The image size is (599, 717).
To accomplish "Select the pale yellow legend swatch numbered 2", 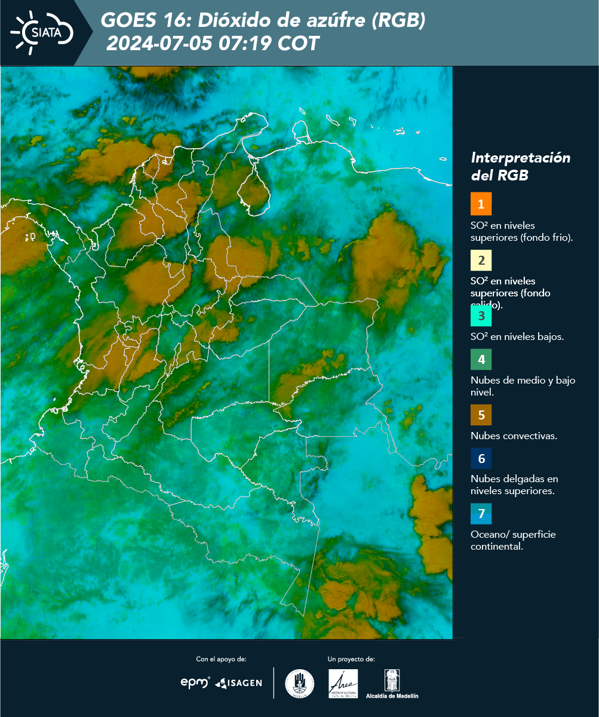I will [481, 261].
